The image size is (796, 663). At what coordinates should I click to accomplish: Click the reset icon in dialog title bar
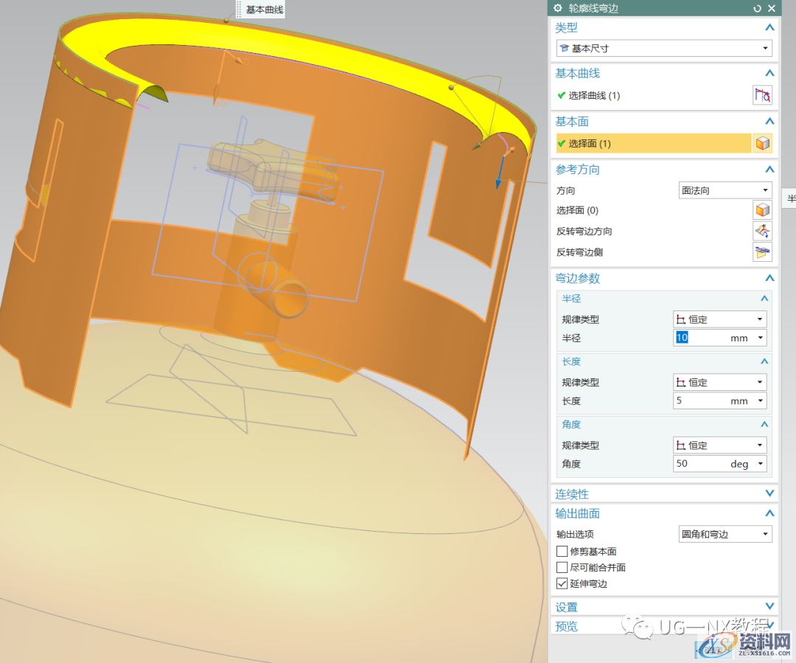tap(757, 8)
